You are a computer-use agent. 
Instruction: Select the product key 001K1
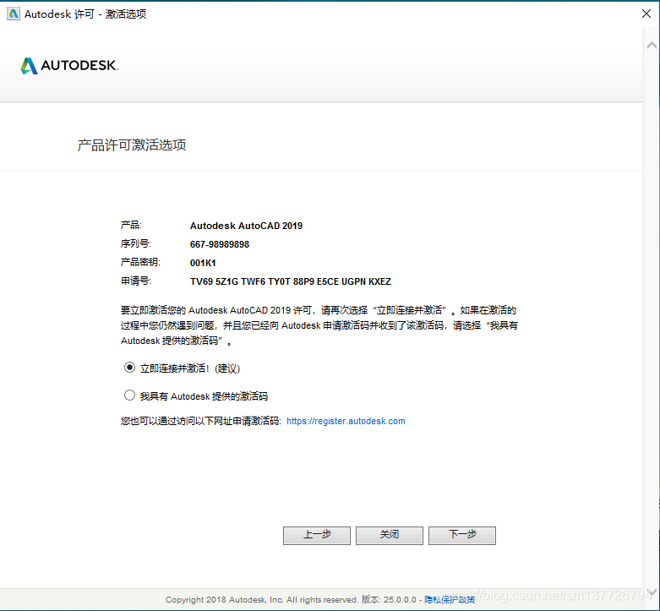(x=203, y=263)
